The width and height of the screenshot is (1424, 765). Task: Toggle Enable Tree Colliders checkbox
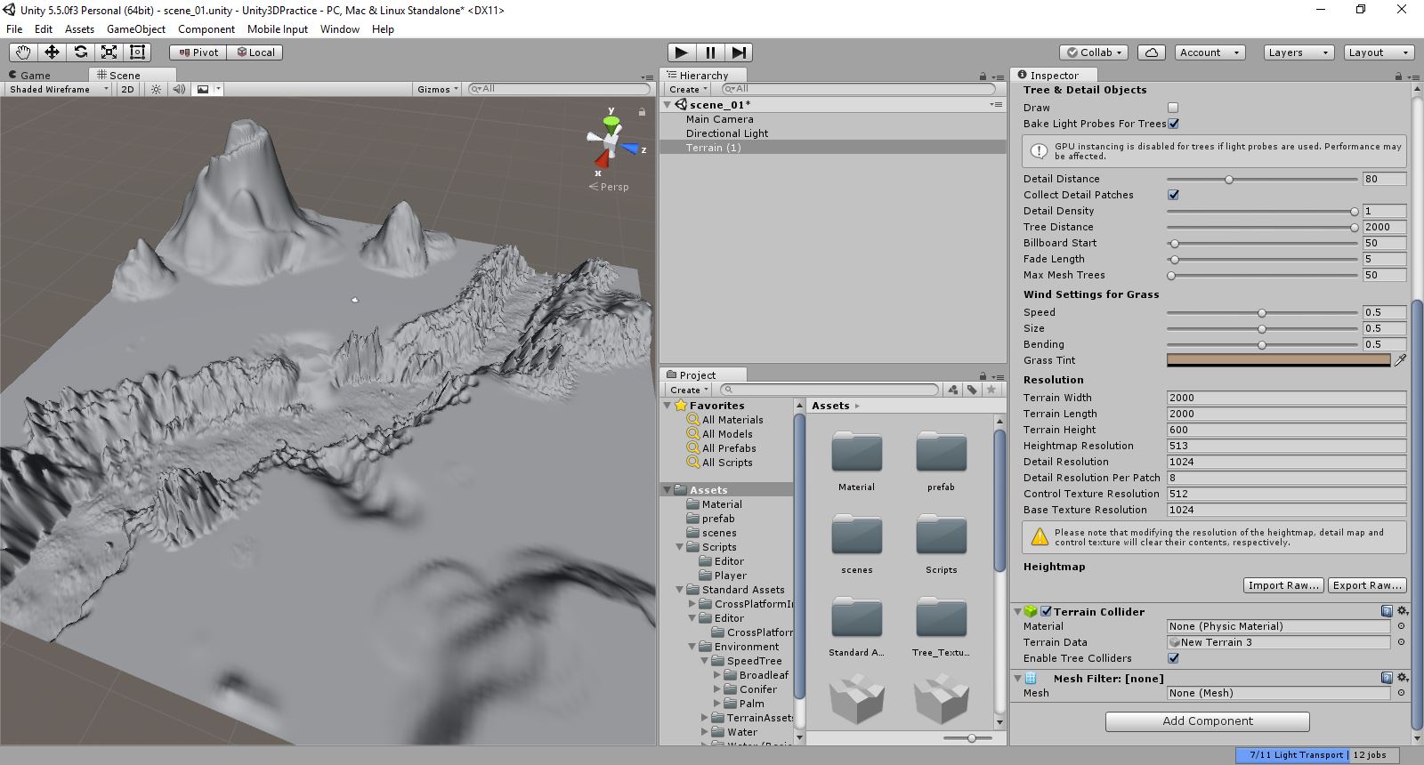point(1173,658)
